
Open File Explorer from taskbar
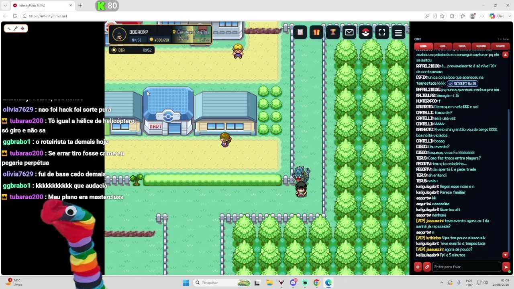tap(269, 283)
